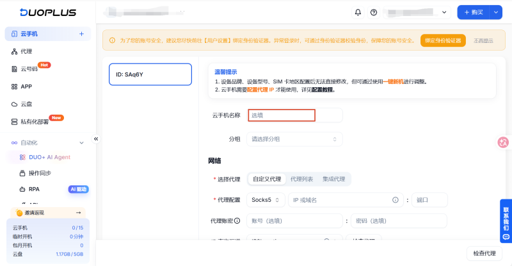Open the Socks5 protocol dropdown
This screenshot has width=512, height=266.
[x=266, y=200]
